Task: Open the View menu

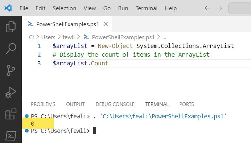Action: click(90, 8)
